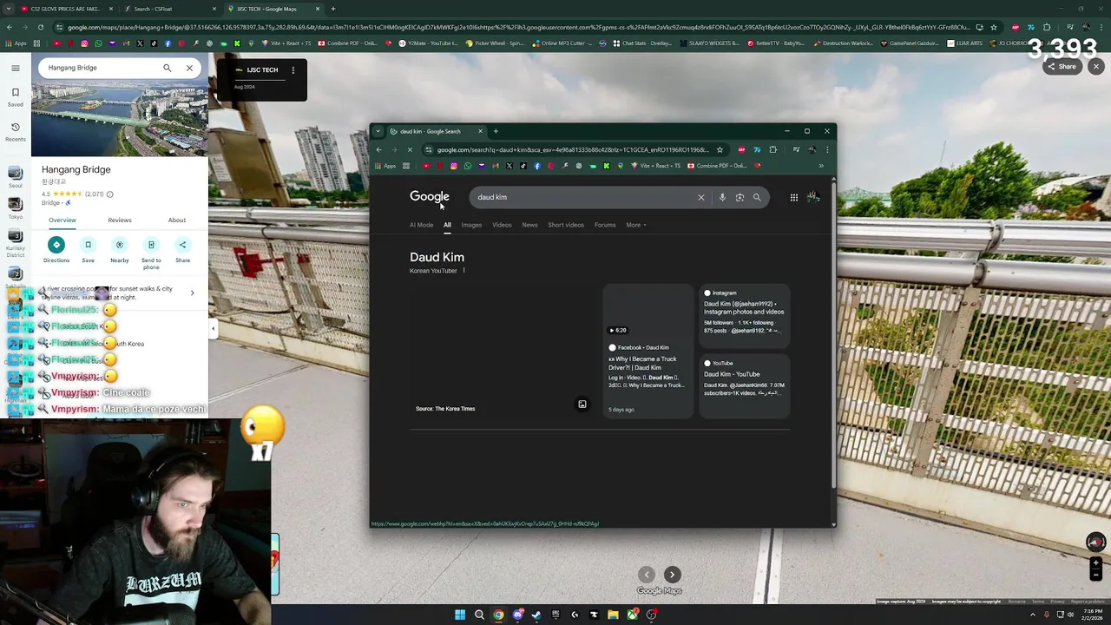Zoom out on Street View
1111x625 pixels.
click(x=1095, y=575)
